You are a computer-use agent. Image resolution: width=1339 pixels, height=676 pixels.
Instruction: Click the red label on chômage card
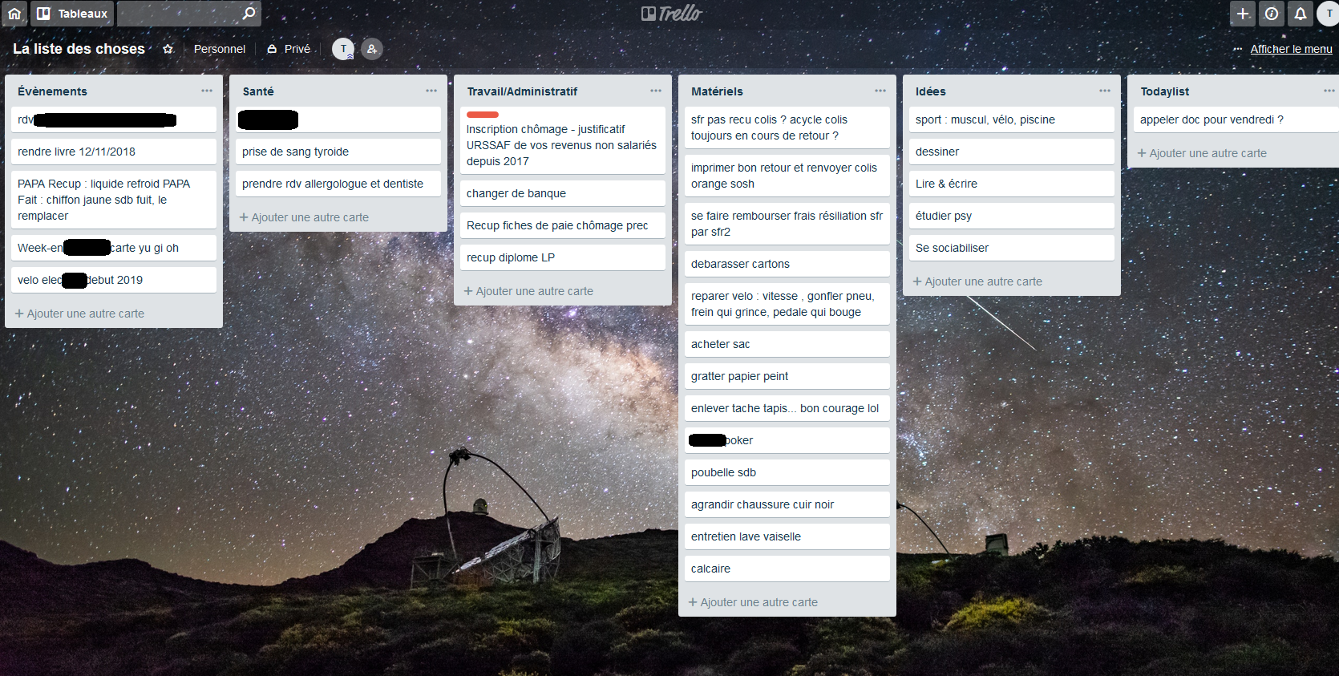(483, 115)
